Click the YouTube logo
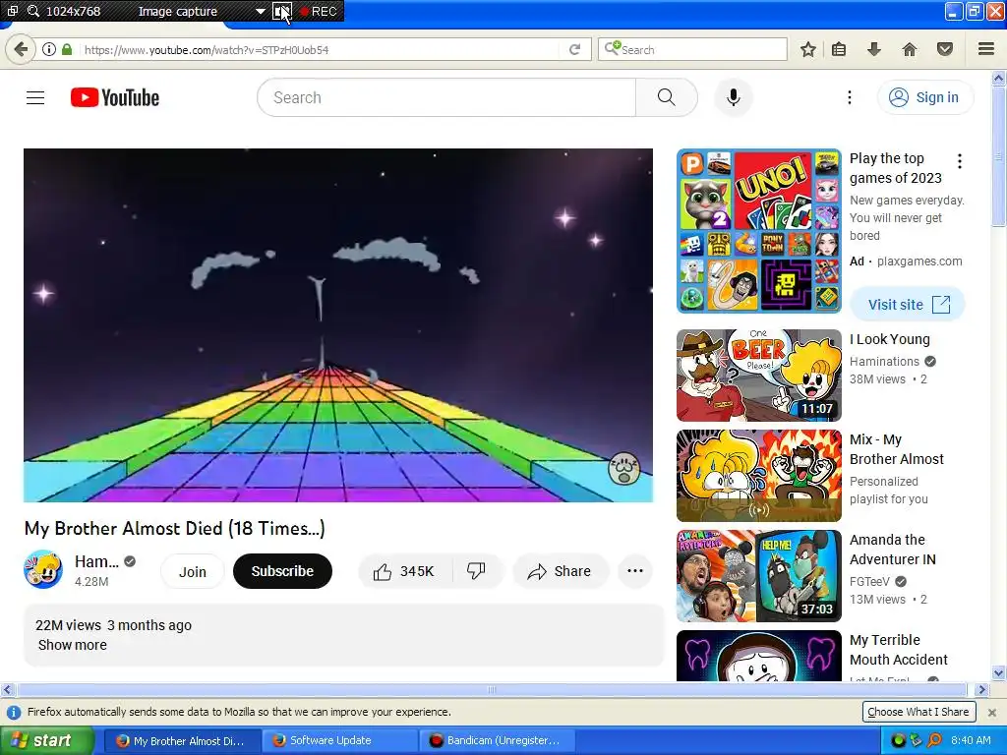1007x755 pixels. [115, 97]
